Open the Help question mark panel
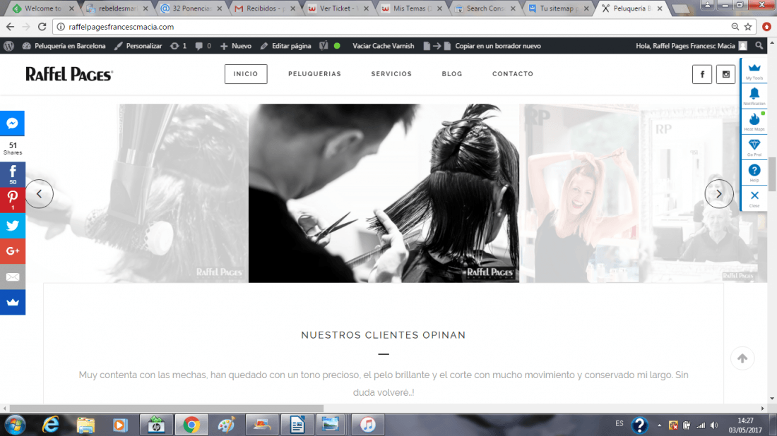The height and width of the screenshot is (436, 777). click(x=754, y=173)
